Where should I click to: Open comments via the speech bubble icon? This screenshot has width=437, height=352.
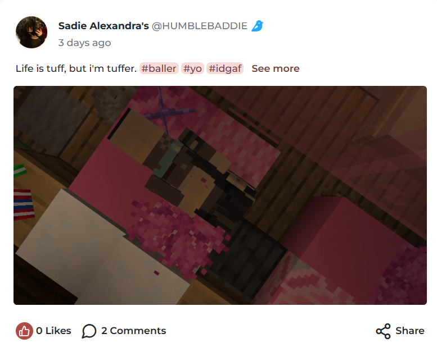point(89,331)
